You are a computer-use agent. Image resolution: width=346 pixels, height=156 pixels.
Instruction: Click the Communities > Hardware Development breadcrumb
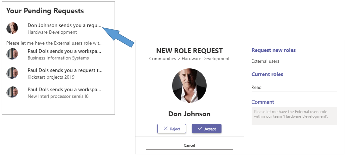189,58
